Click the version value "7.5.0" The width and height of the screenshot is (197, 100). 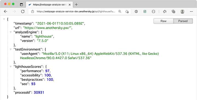pyautogui.click(x=43, y=41)
